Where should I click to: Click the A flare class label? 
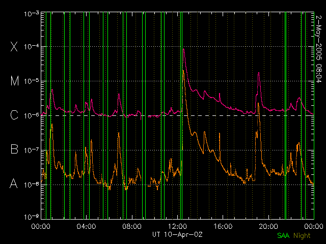[14, 183]
